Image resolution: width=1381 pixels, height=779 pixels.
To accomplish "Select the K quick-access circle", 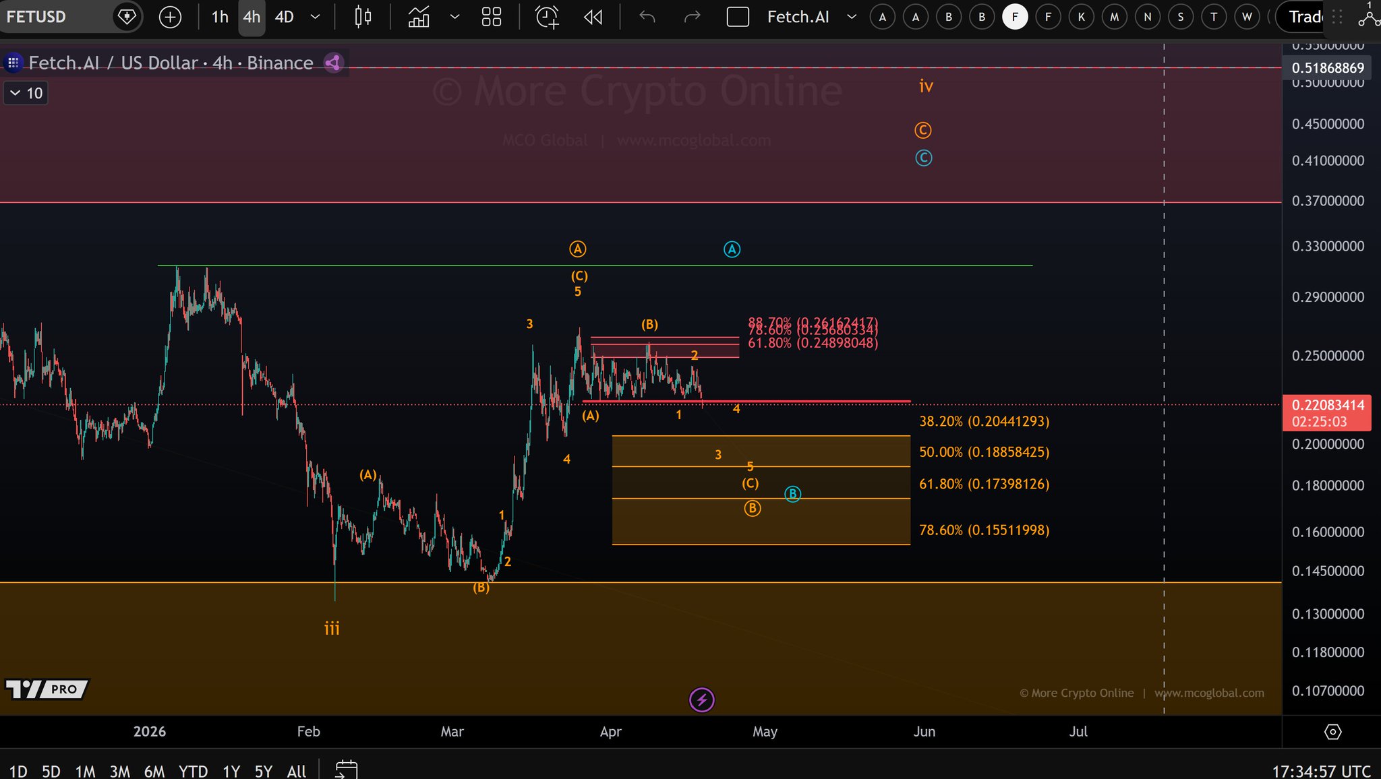I will (x=1081, y=17).
